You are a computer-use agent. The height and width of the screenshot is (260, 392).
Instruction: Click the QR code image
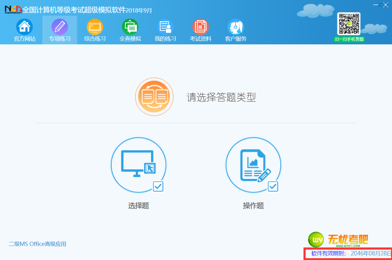tap(349, 24)
